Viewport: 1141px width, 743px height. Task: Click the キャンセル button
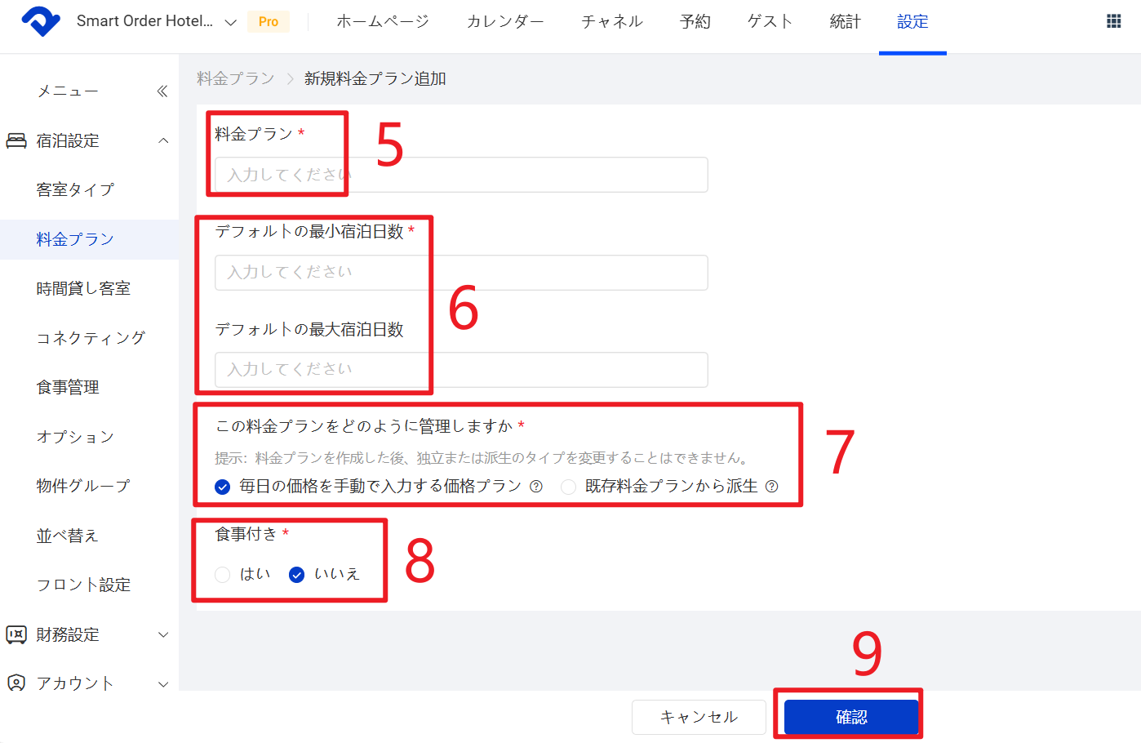click(x=699, y=717)
